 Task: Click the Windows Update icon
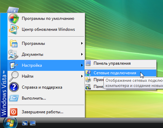point(14,29)
